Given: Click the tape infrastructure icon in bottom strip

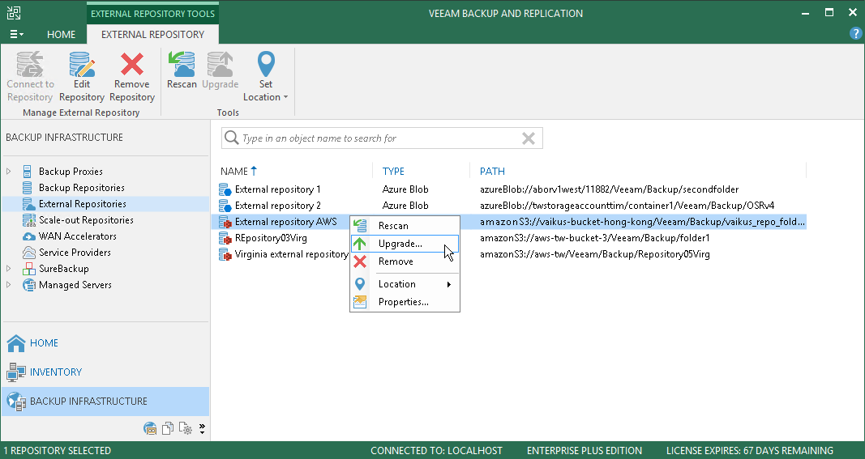Looking at the screenshot, I should click(150, 429).
